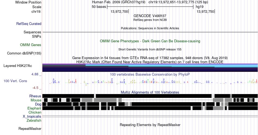Open the OMIM Genes track label

coord(31,45)
